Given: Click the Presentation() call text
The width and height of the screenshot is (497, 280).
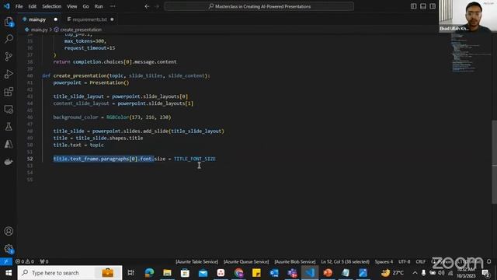Looking at the screenshot, I should 109,82.
